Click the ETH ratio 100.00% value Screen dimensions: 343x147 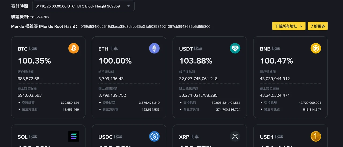115,61
